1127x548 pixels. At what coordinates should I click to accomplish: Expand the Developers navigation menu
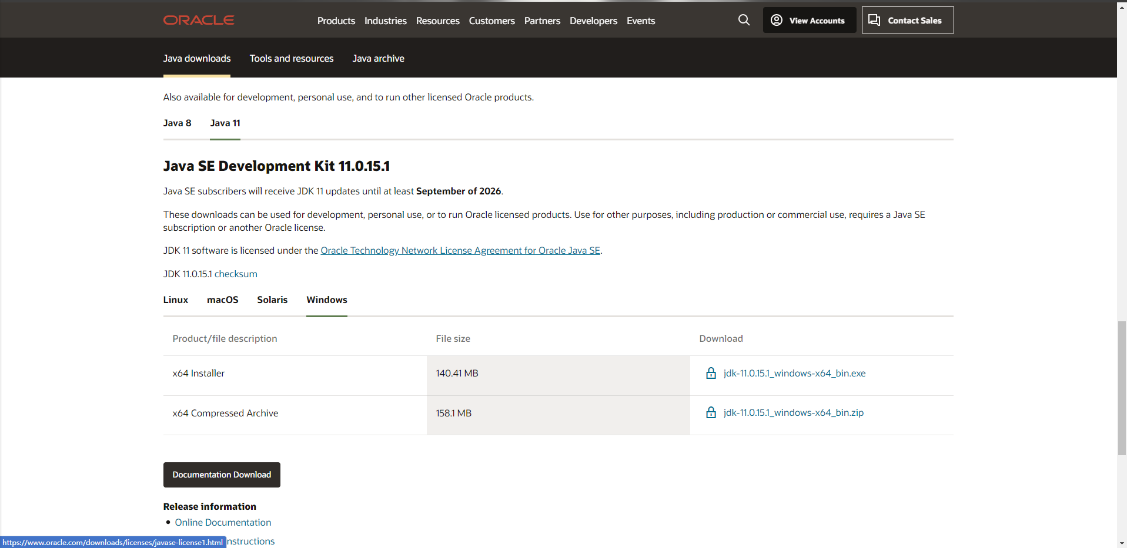coord(593,21)
